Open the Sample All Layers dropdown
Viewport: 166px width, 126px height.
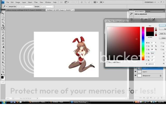tap(47, 6)
